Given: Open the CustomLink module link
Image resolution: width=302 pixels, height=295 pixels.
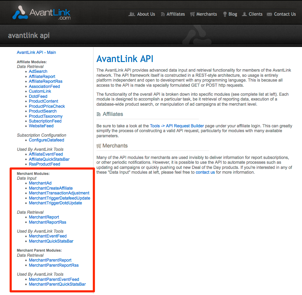Looking at the screenshot, I should [40, 91].
